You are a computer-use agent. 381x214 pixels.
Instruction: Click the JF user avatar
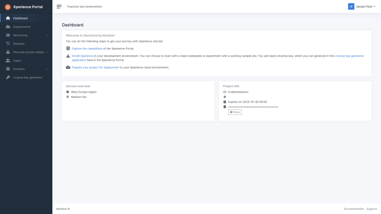pyautogui.click(x=351, y=7)
